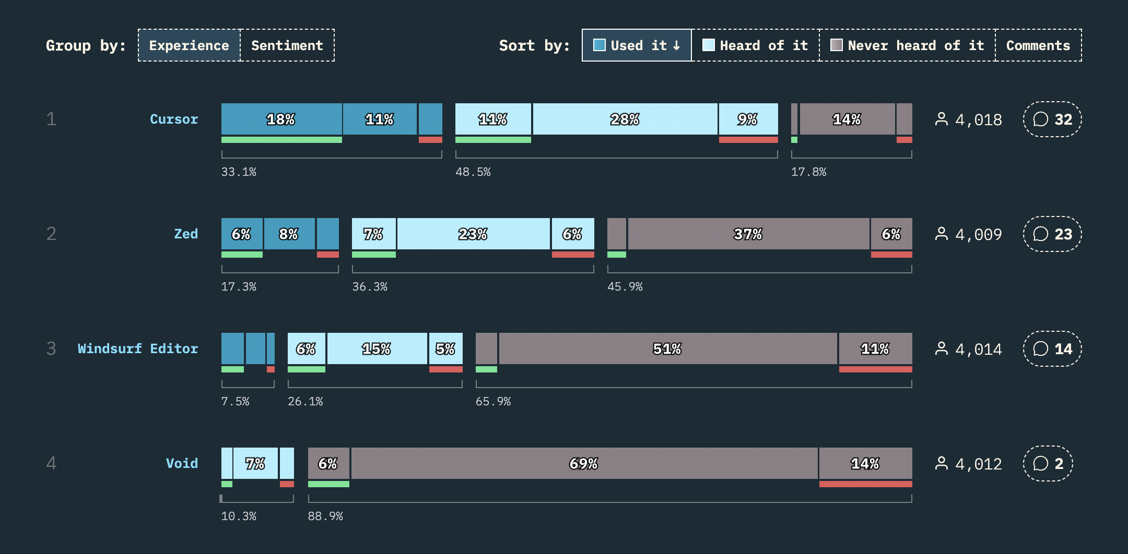Group results by Experience
This screenshot has width=1128, height=554.
[x=189, y=45]
